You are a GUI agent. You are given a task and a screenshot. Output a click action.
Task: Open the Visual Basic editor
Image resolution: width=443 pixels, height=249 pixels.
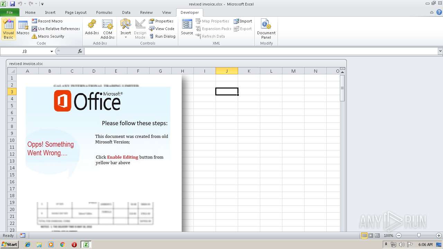tap(8, 29)
